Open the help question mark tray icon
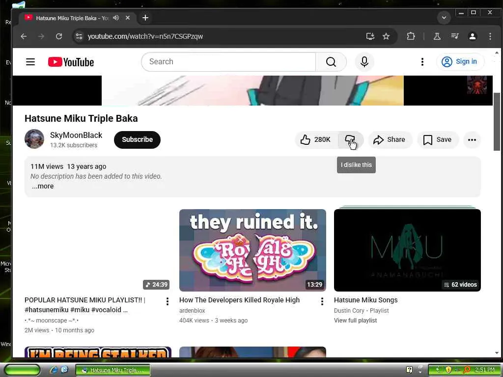503x377 pixels. 409,370
